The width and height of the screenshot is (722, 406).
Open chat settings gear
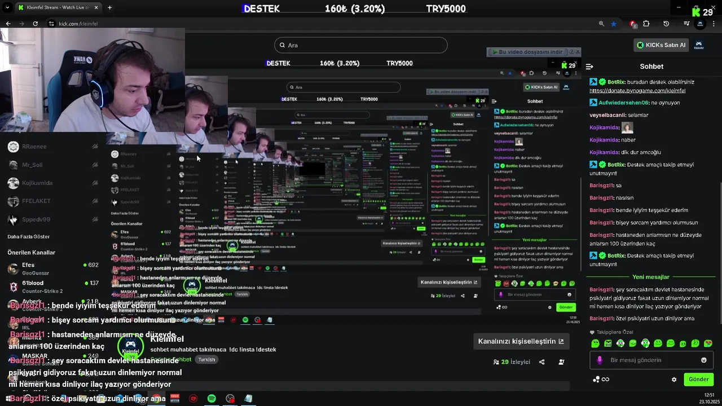tap(674, 379)
